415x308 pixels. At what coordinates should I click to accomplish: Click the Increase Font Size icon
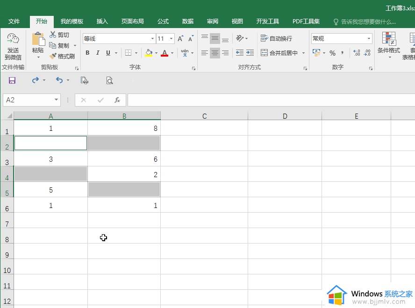click(x=180, y=39)
